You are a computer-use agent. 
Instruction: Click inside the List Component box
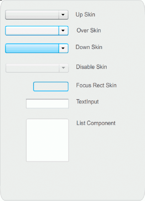tap(47, 140)
